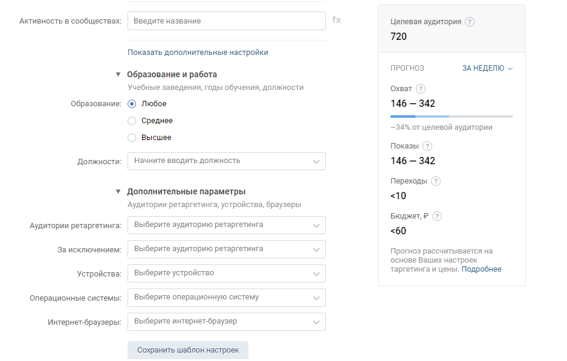Viewport: 567px width, 361px height.
Task: Click the question mark beside Охват
Action: (421, 89)
